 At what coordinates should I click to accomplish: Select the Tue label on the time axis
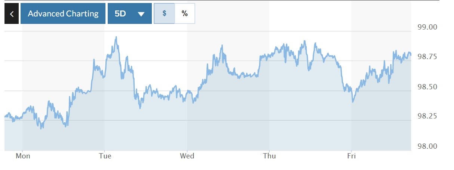tap(105, 156)
